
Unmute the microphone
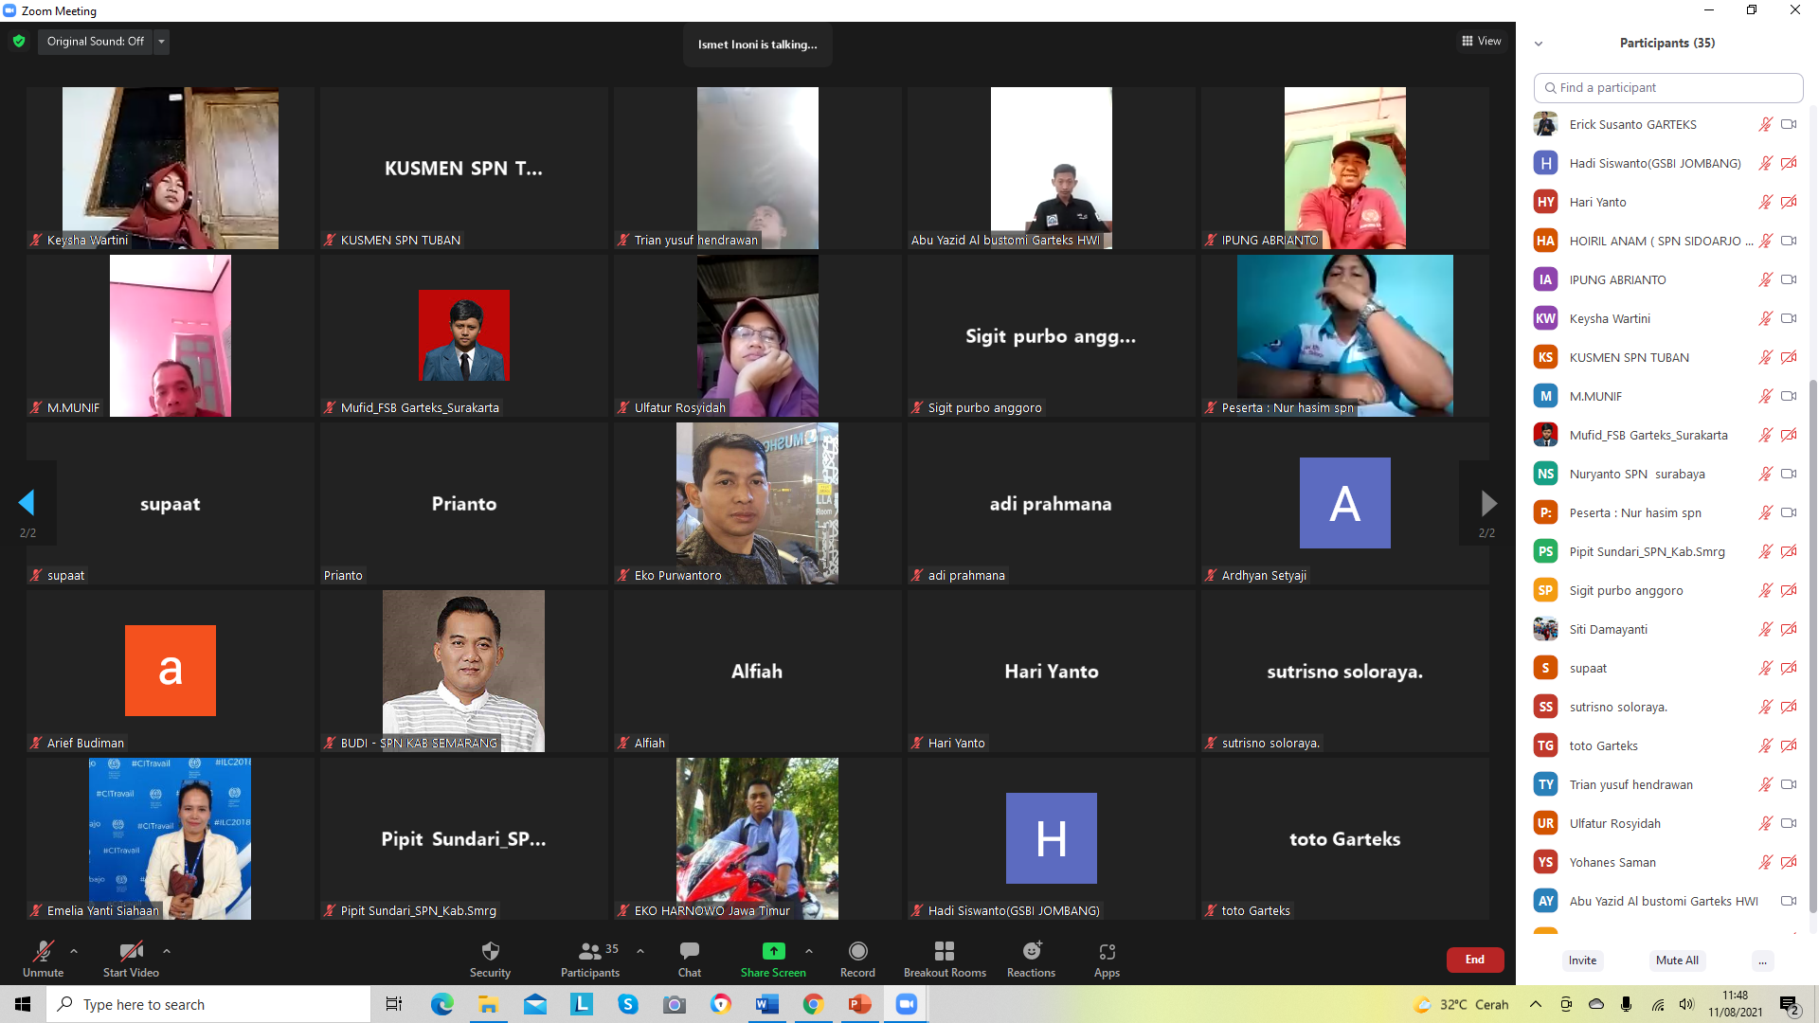click(44, 951)
